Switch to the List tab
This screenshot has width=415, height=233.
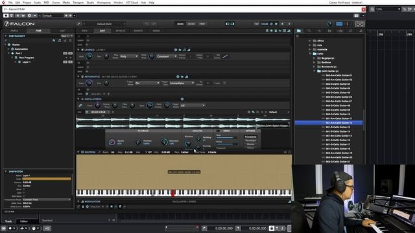(x=62, y=30)
